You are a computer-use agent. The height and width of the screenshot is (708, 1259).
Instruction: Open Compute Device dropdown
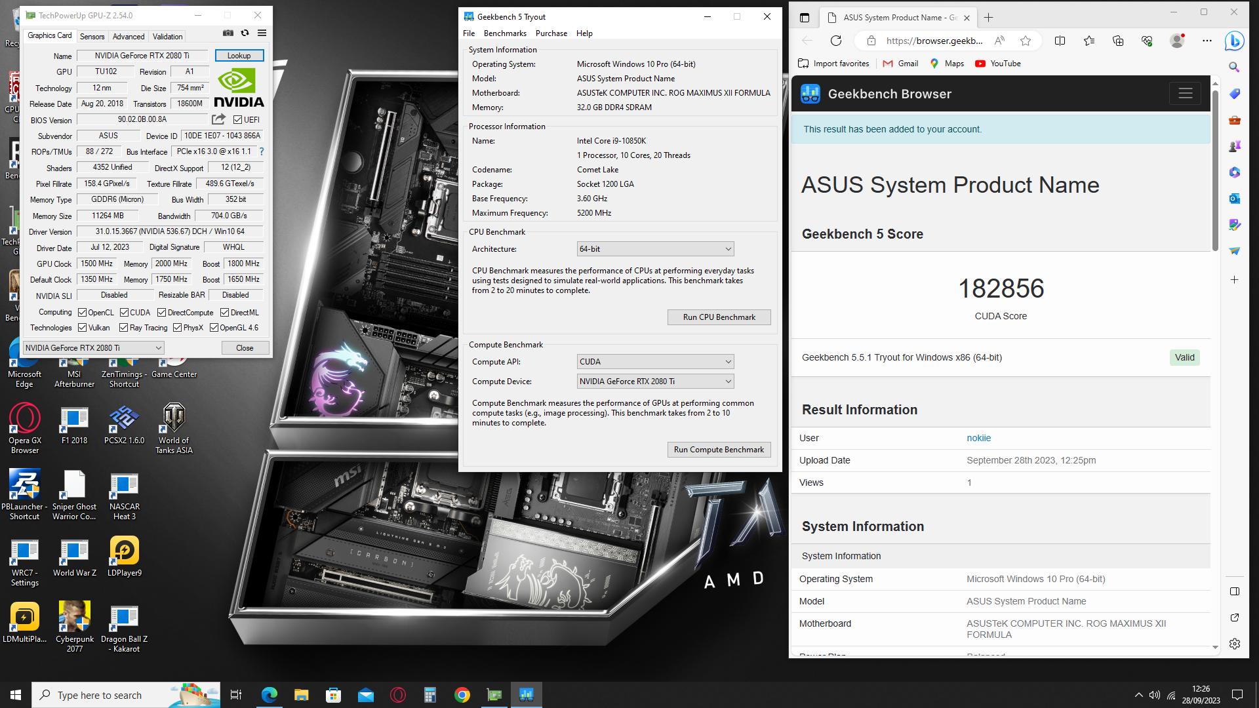click(x=655, y=382)
